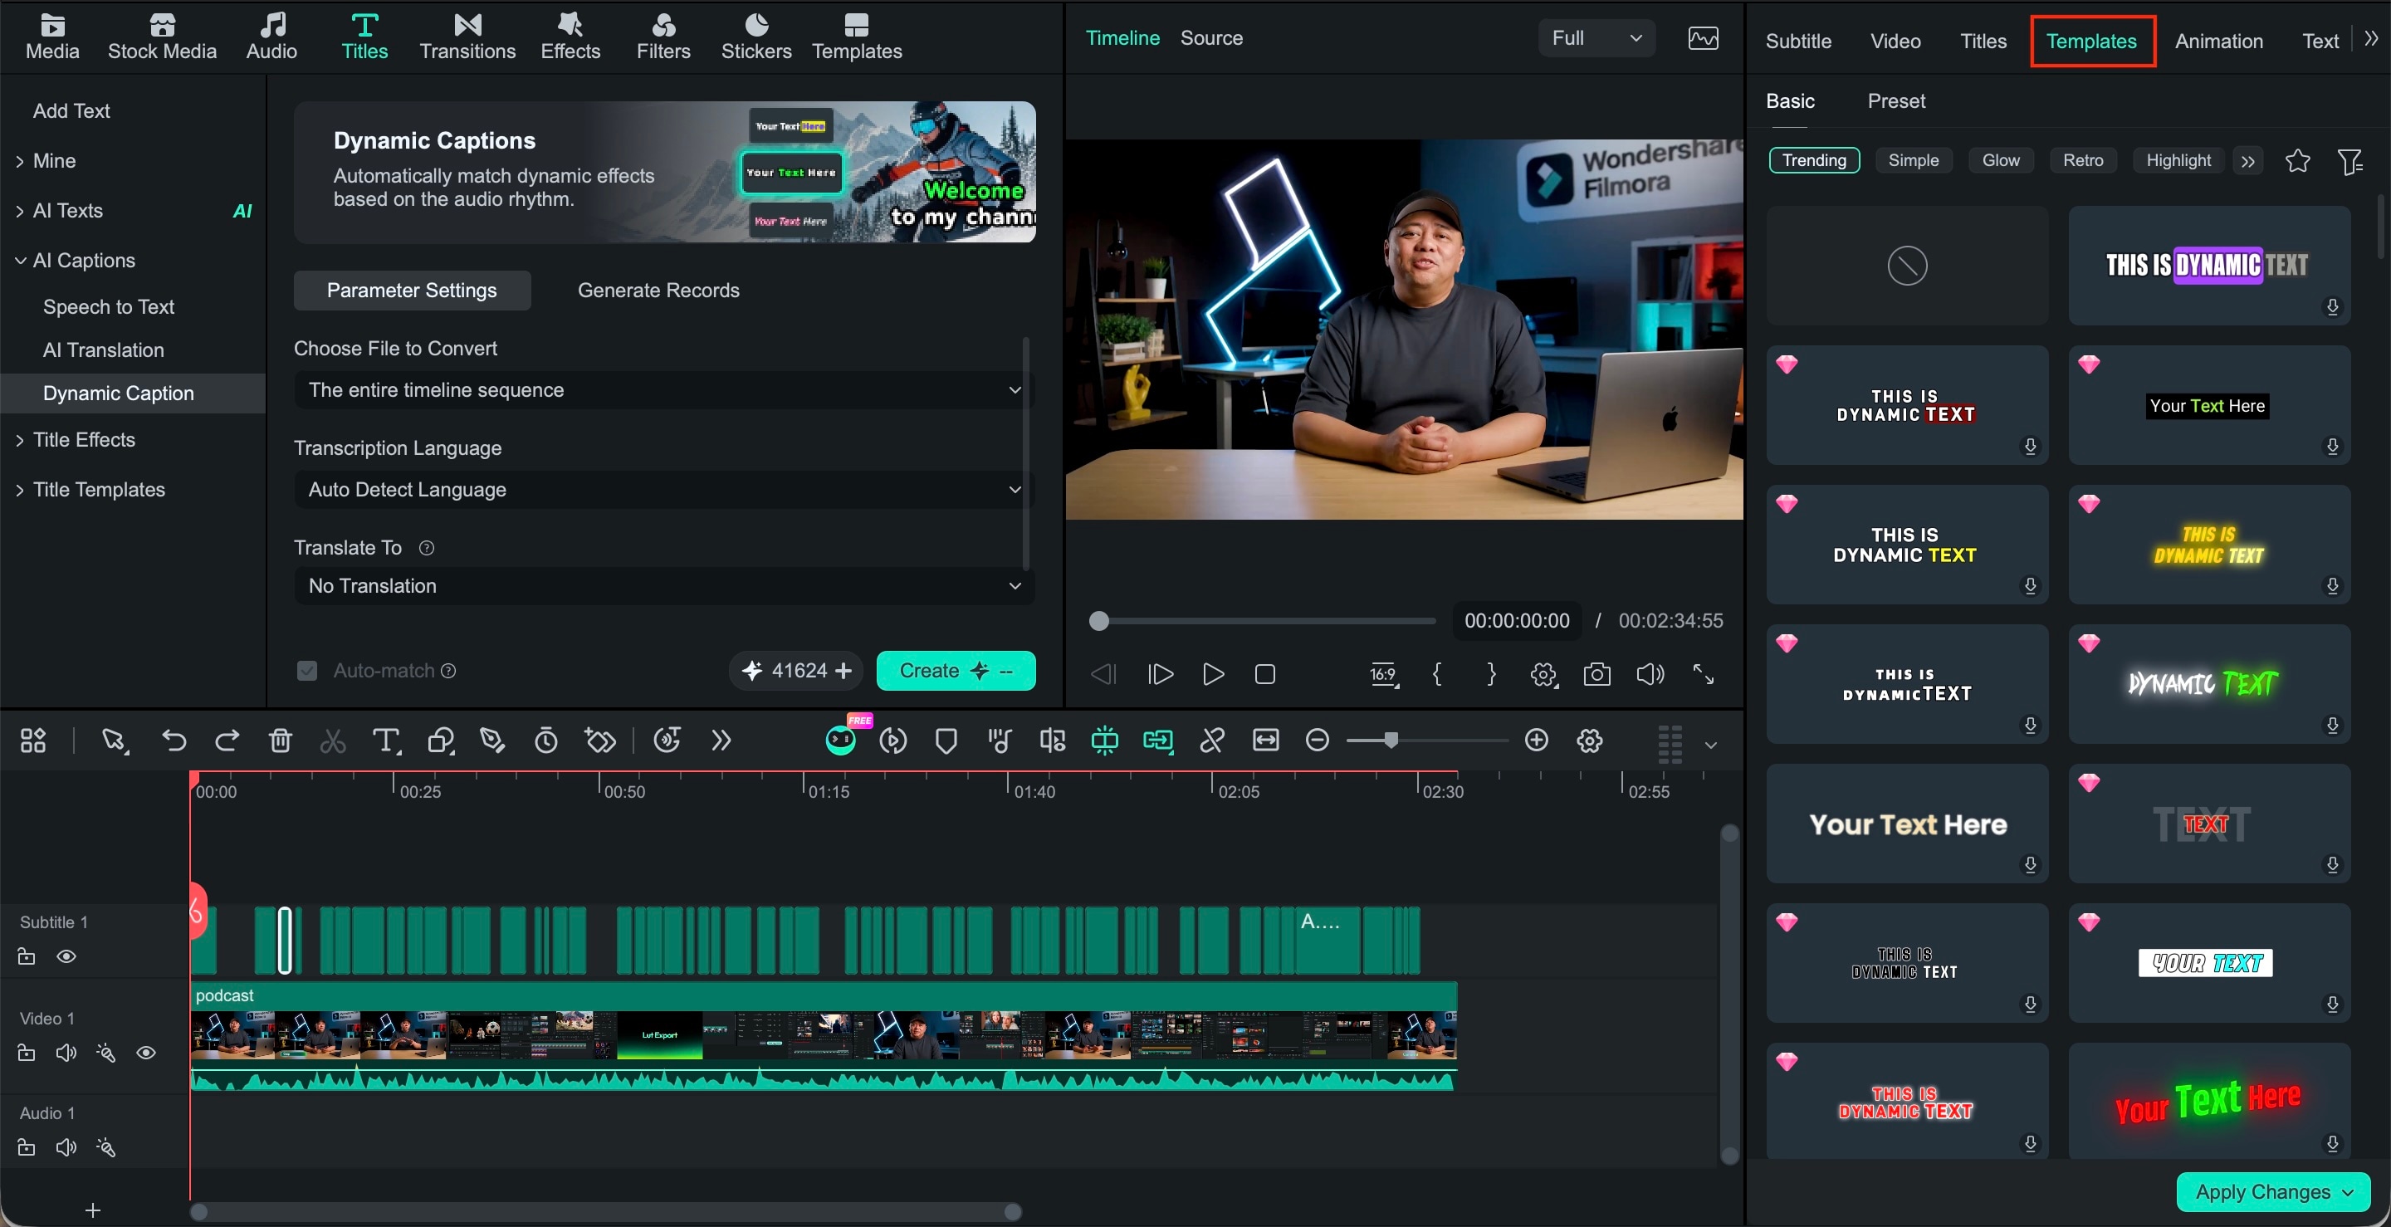Take a snapshot with the camera icon
The height and width of the screenshot is (1227, 2391).
pos(1596,674)
